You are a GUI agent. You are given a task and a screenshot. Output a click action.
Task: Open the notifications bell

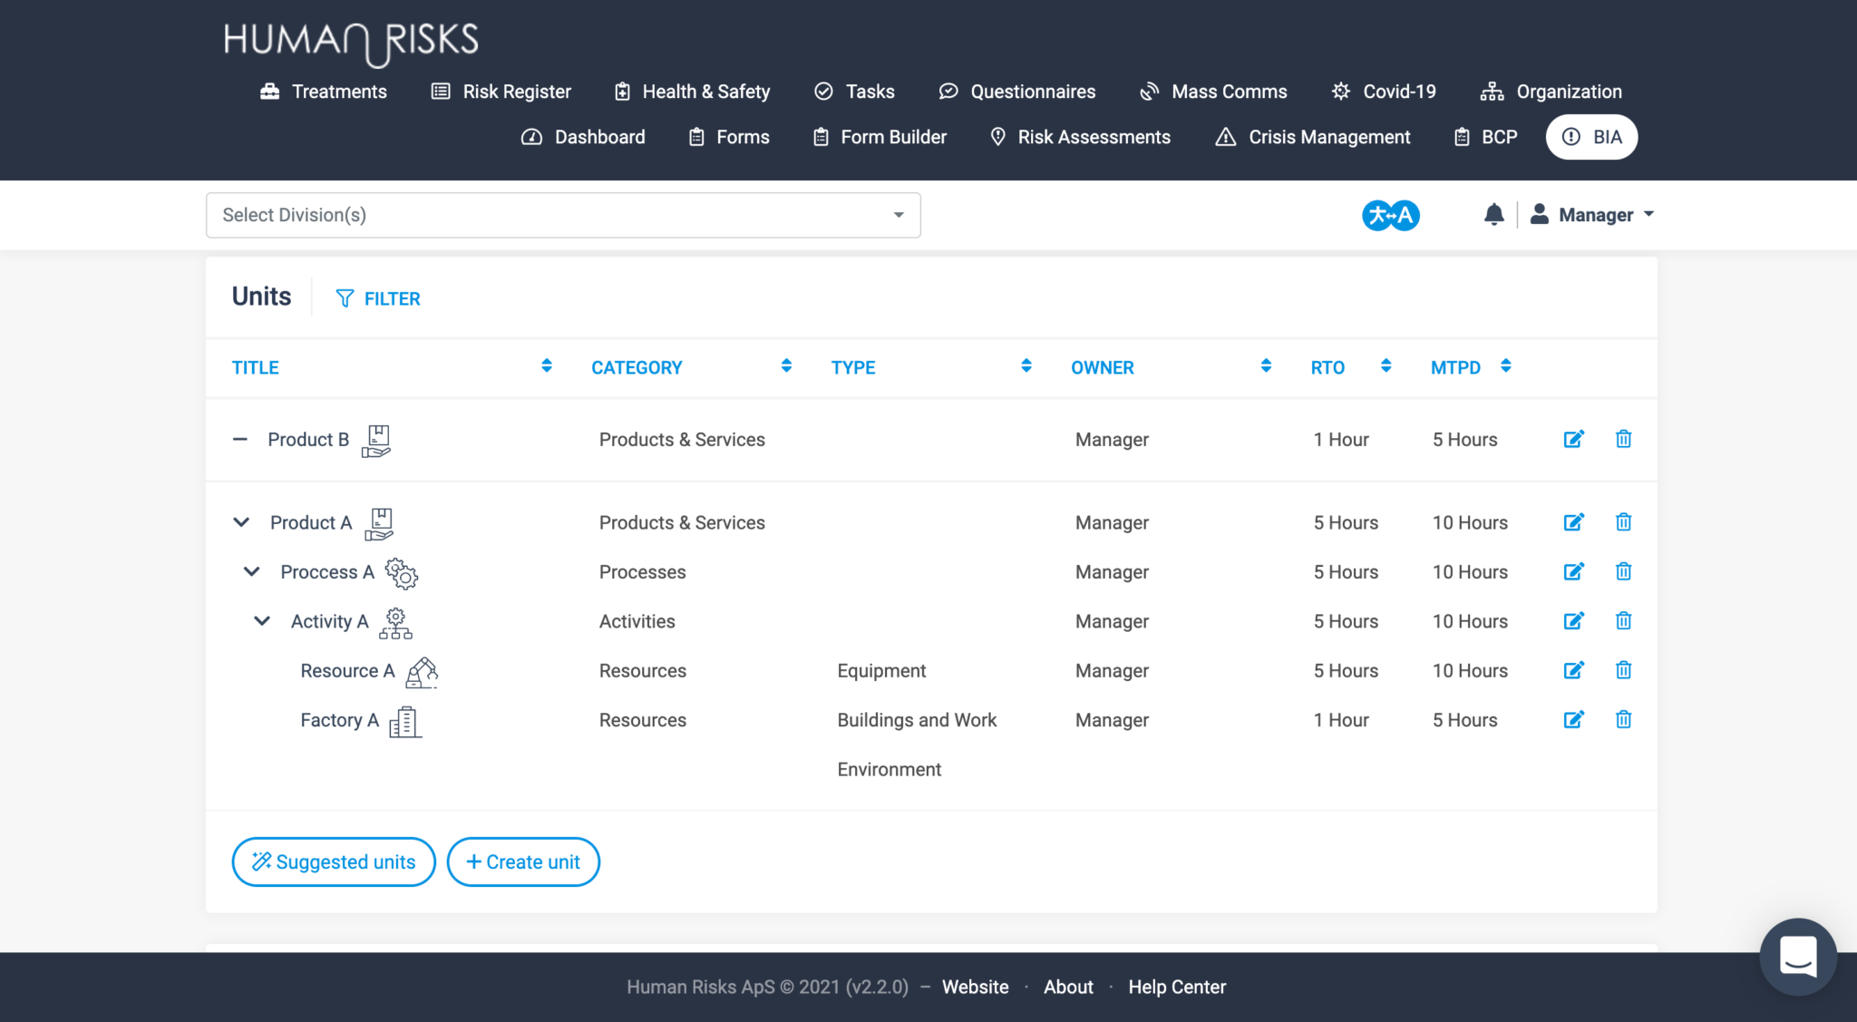(x=1493, y=215)
